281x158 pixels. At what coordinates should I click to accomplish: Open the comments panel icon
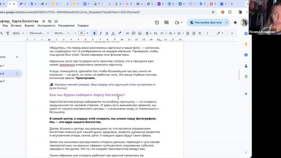(166, 22)
